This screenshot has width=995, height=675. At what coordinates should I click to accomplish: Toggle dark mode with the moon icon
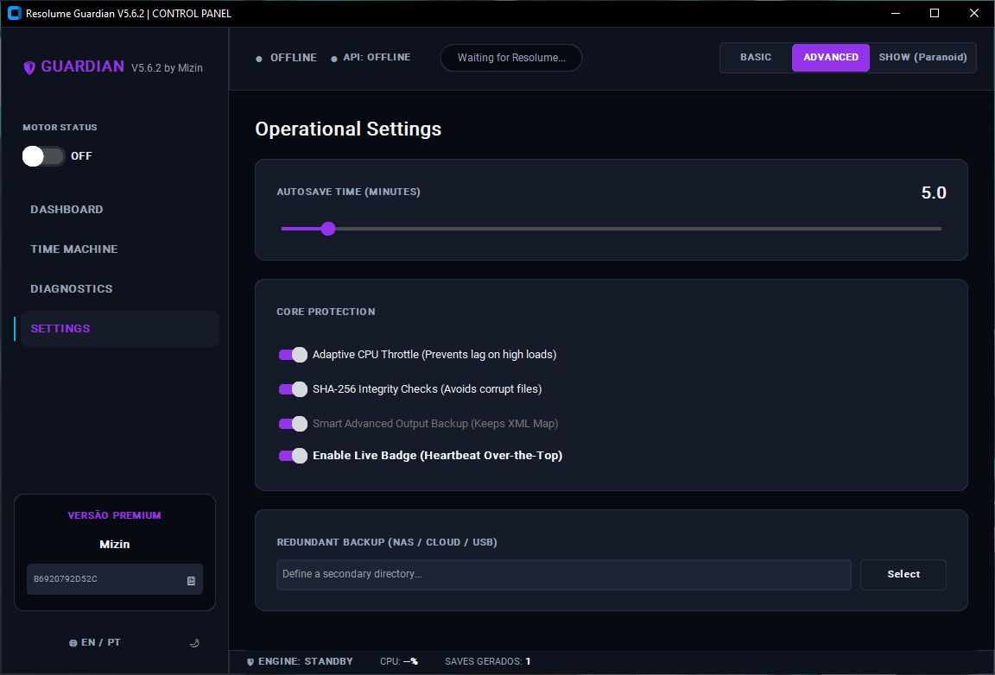(x=195, y=643)
